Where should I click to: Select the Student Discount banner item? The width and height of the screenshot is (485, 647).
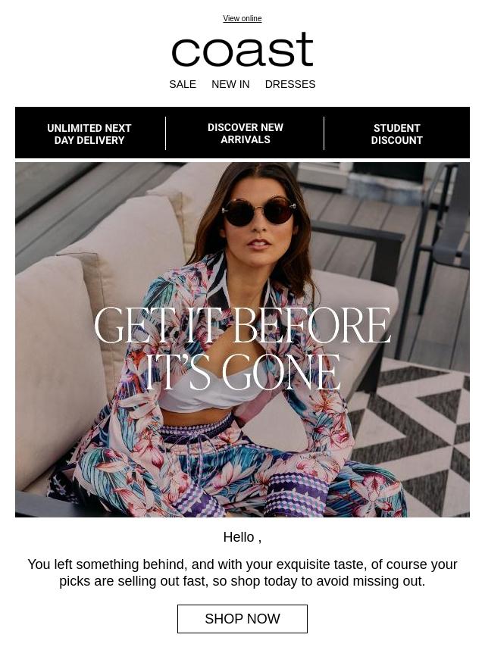396,134
